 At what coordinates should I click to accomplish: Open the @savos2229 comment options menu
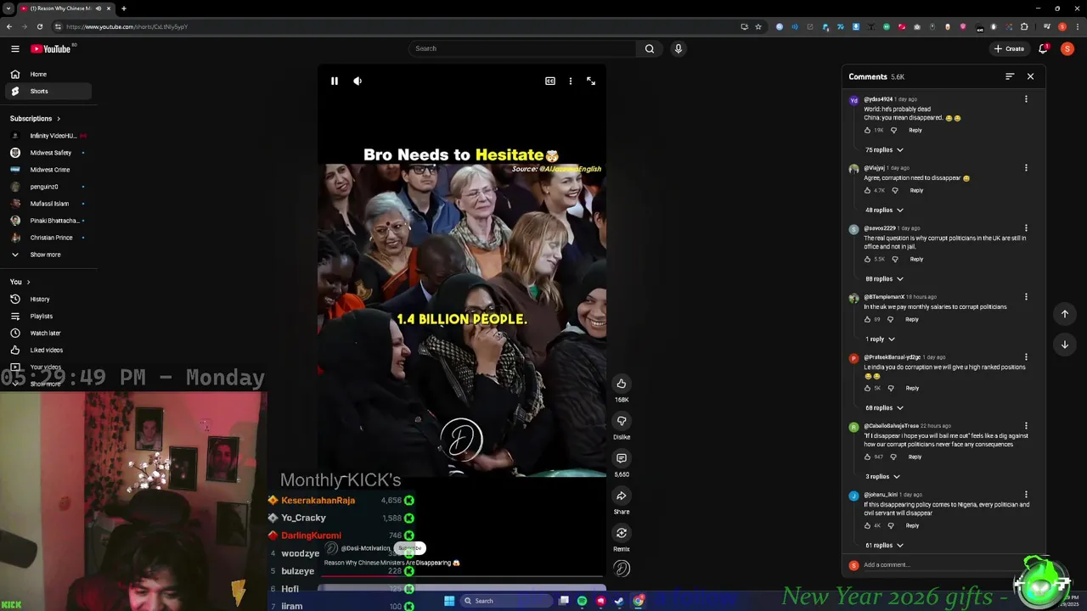point(1026,228)
